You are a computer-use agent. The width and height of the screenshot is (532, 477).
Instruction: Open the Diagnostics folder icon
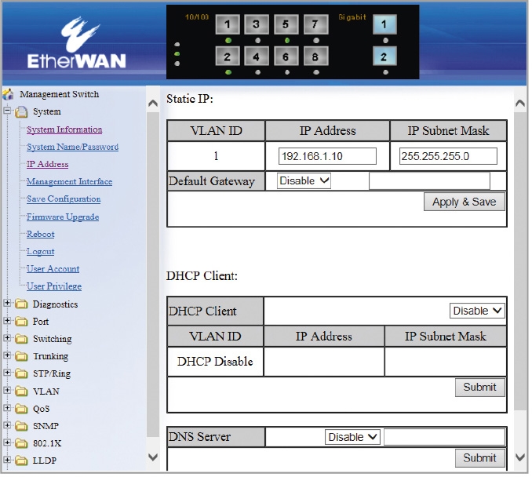21,304
